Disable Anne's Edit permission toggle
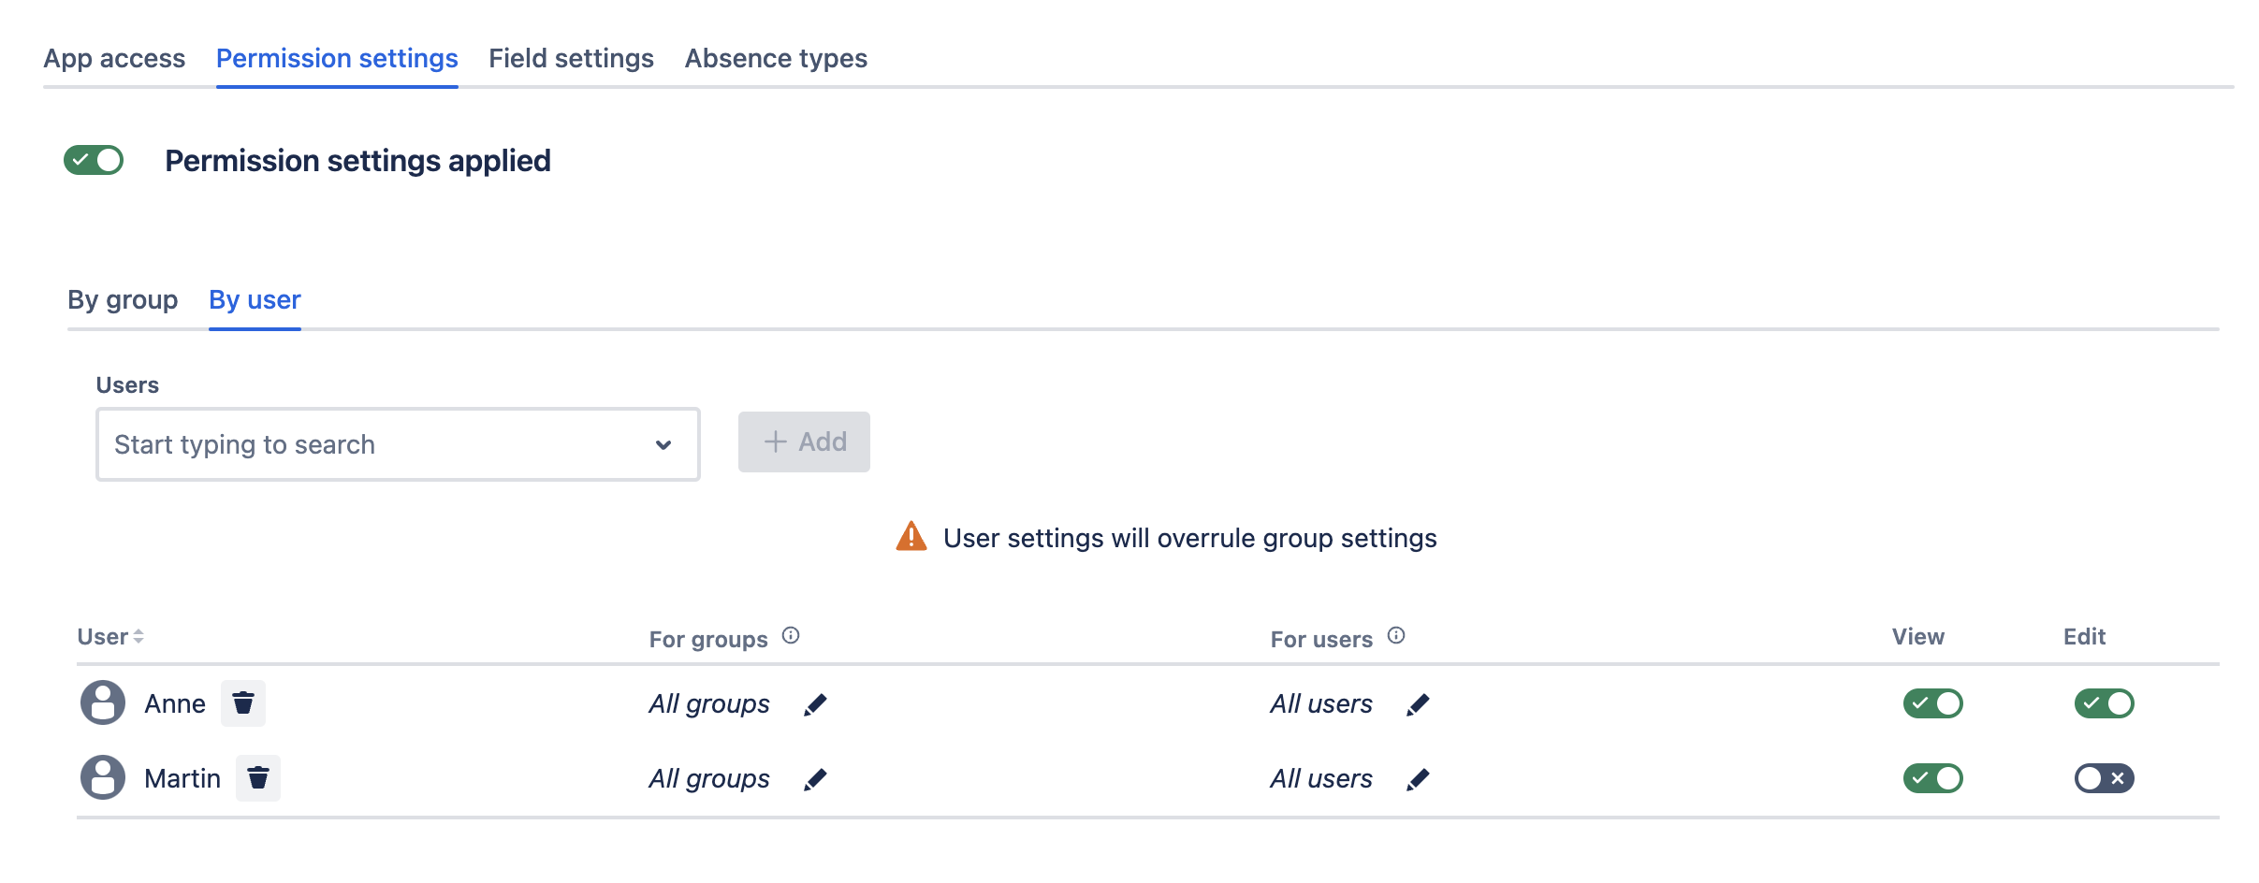 2104,703
